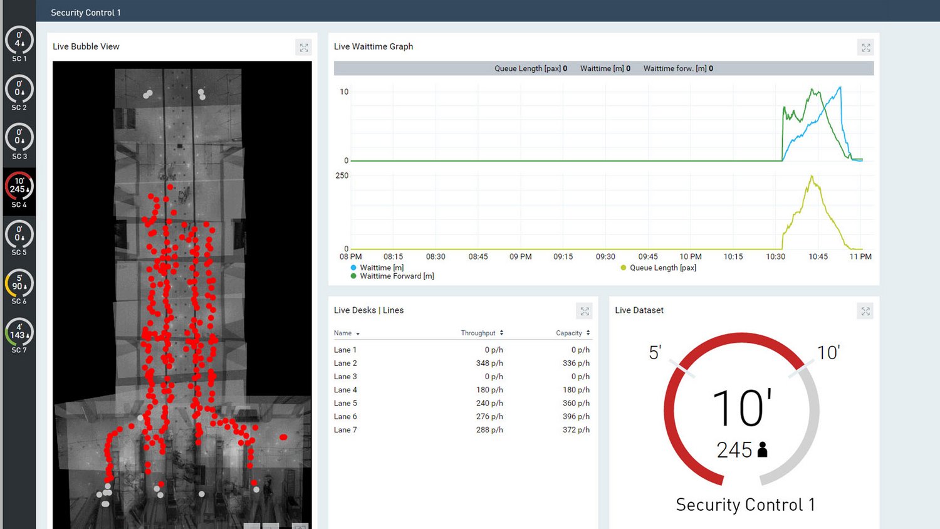Screen dimensions: 940x529
Task: Select the SC 2 gauge in sidebar
Action: (x=19, y=93)
